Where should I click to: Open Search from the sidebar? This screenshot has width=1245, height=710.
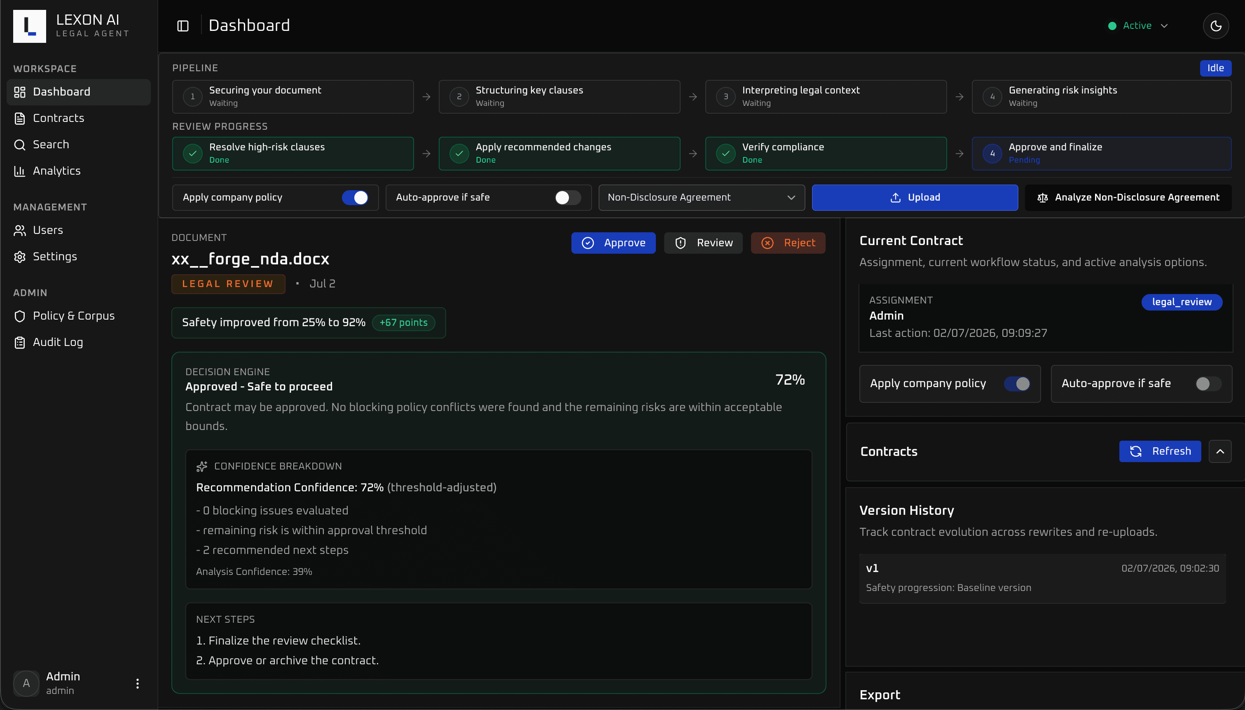(79, 144)
